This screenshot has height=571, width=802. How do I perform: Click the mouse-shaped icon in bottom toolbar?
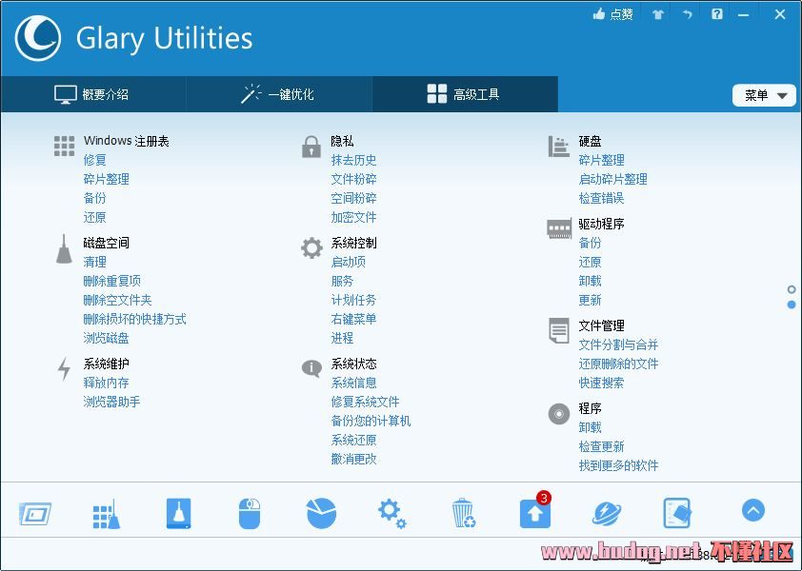pos(249,511)
